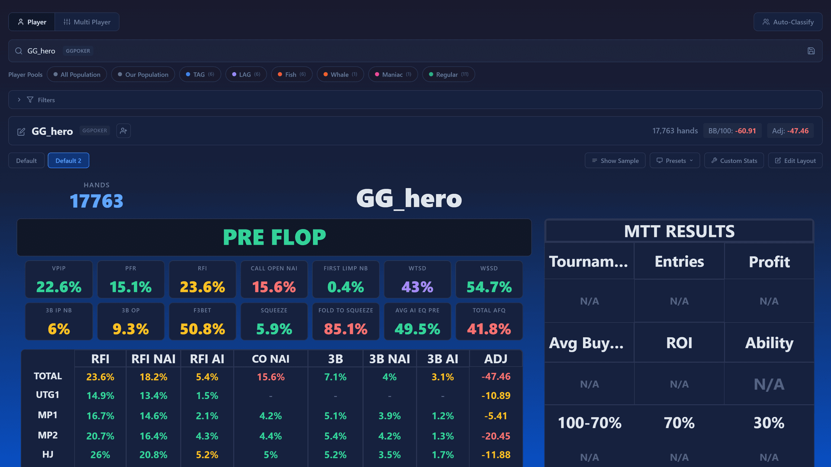
Task: Click the ROI header cell
Action: tap(680, 343)
